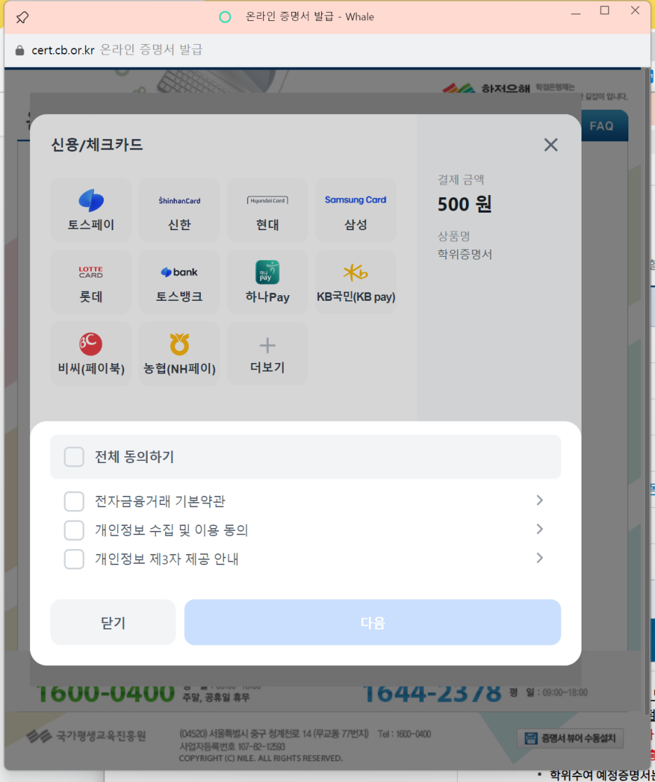The image size is (655, 782).
Task: Click the 500 원 payment amount
Action: pos(465,204)
